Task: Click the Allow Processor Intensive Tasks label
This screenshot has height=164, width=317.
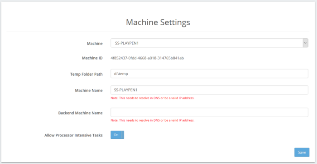Action: pos(73,135)
